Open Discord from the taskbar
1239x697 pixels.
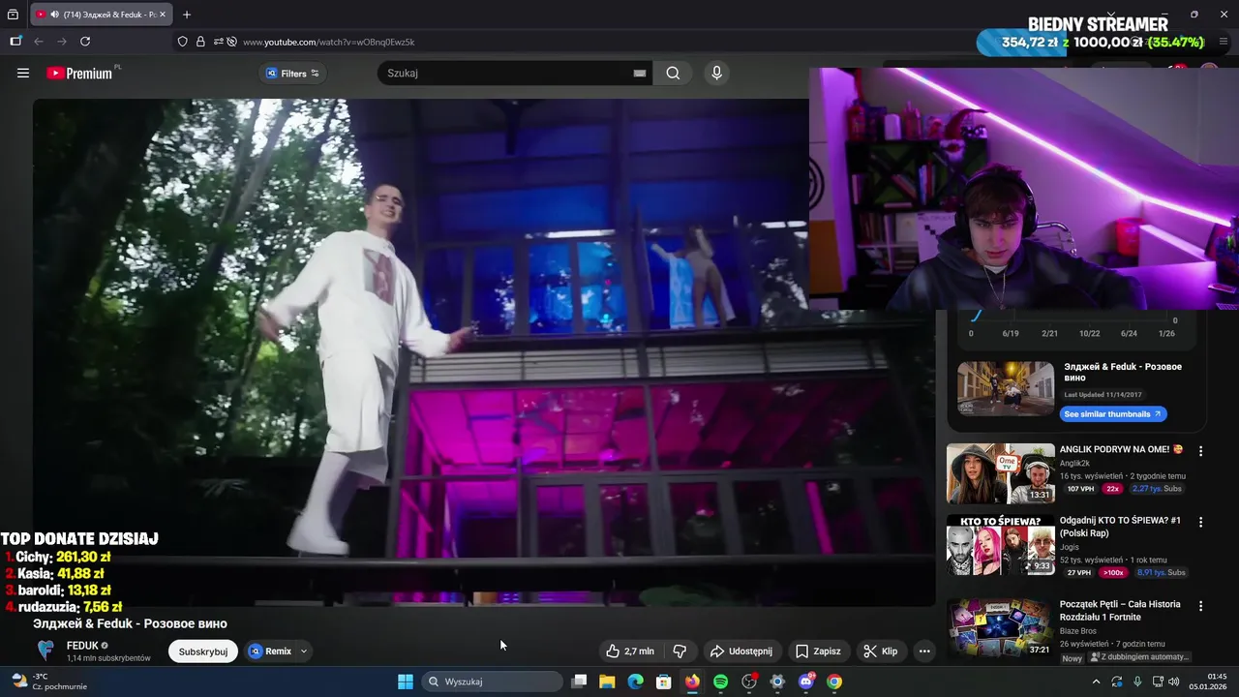click(x=806, y=682)
